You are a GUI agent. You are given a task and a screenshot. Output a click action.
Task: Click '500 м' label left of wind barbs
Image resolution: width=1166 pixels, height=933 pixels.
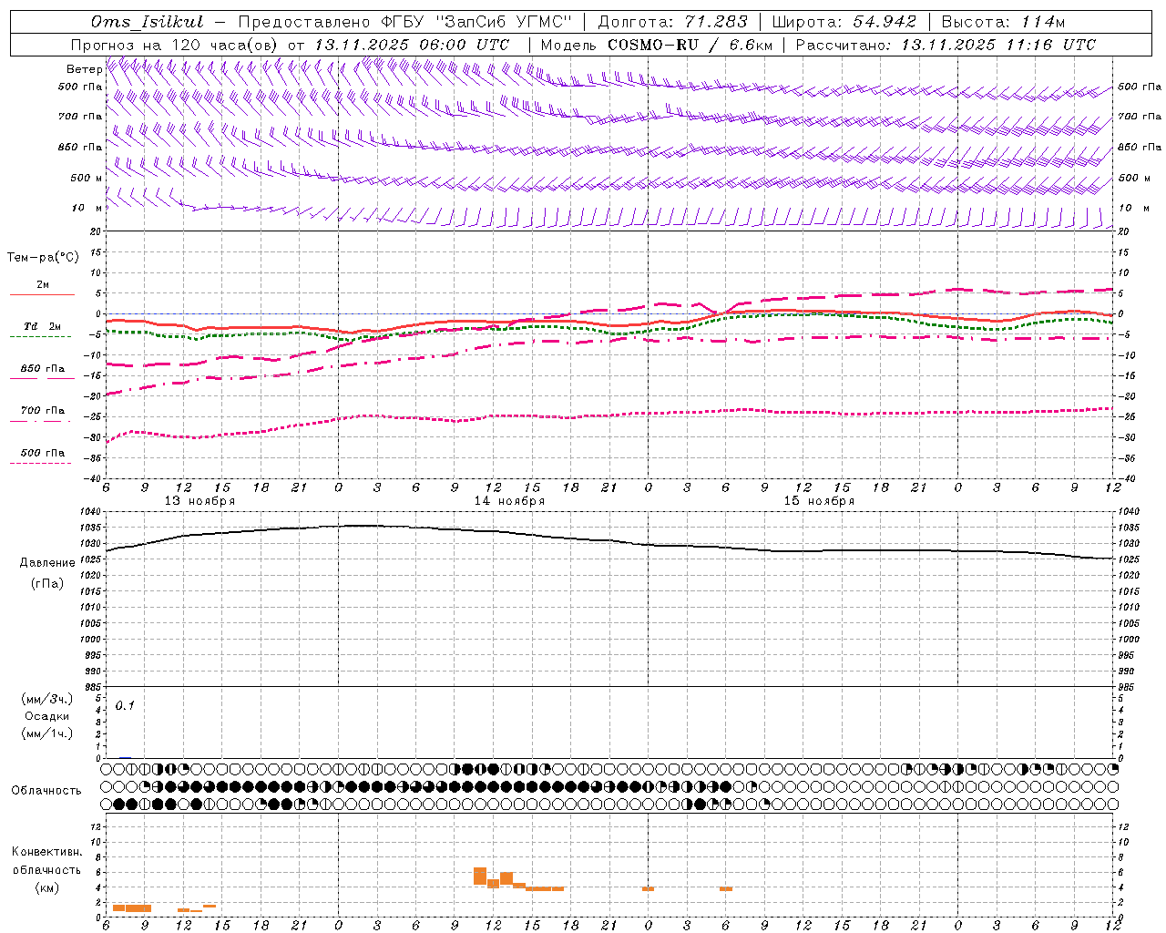[86, 178]
